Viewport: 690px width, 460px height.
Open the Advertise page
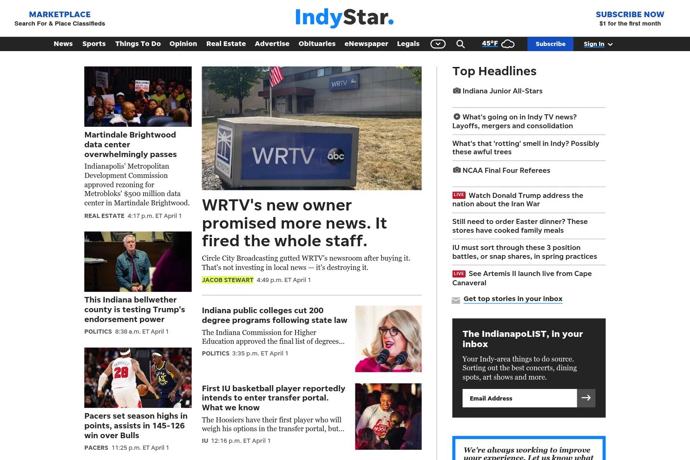pos(272,44)
